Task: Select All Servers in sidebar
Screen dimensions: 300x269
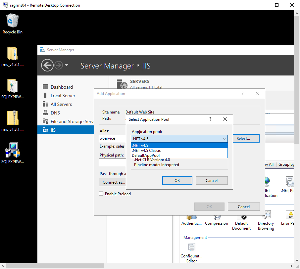Action: (x=61, y=104)
